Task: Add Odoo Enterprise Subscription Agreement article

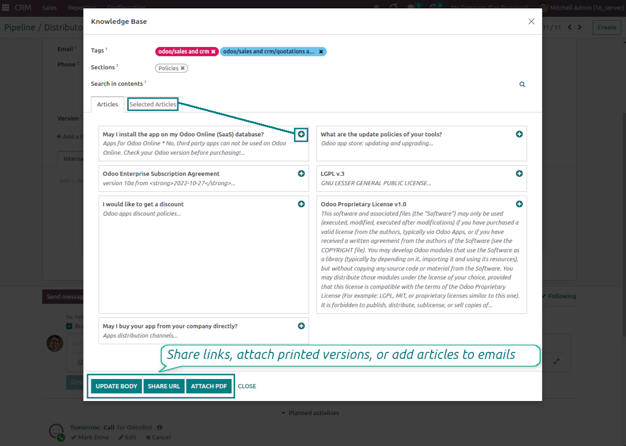Action: 301,173
